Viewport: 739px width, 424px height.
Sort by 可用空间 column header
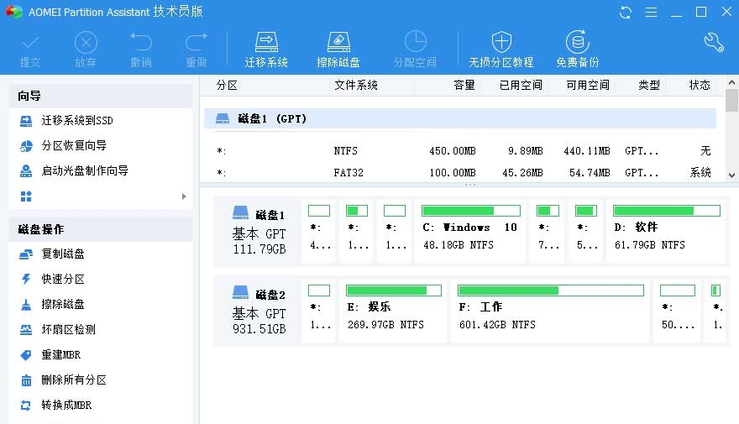coord(588,86)
